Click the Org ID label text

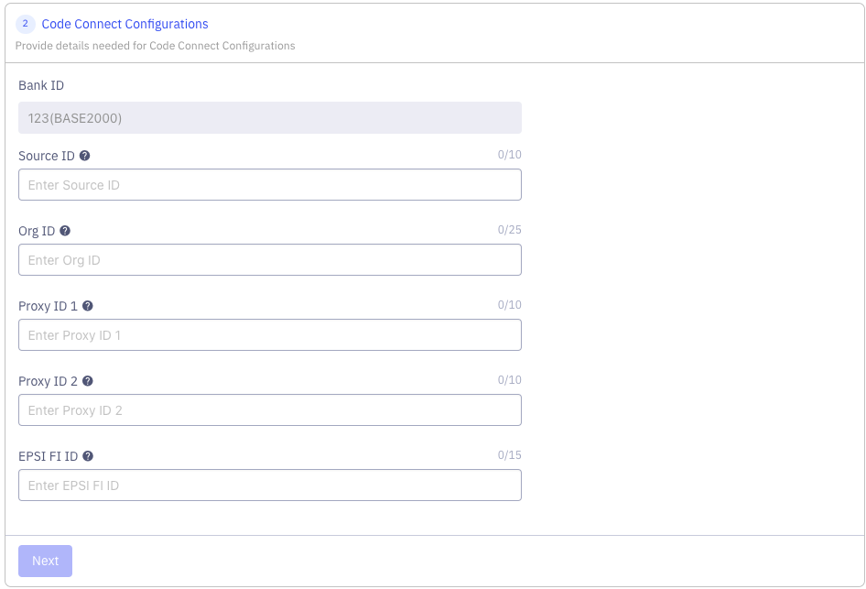(x=37, y=232)
